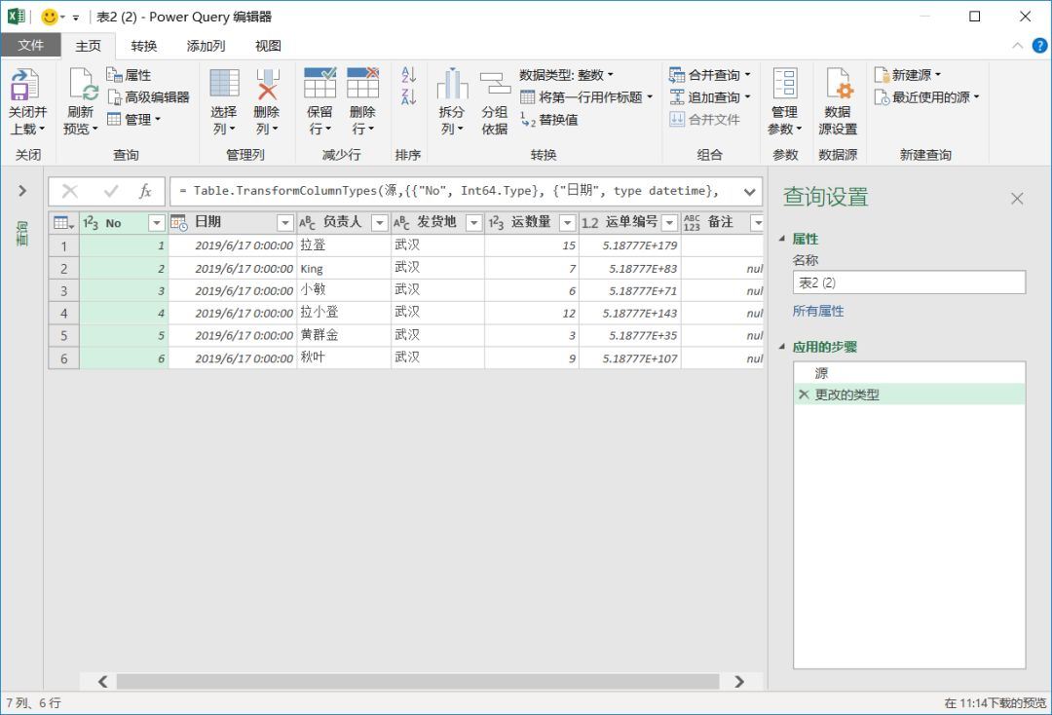Open the Data Type (数据类型: 整数) dropdown
This screenshot has height=715, width=1052.
pos(566,75)
